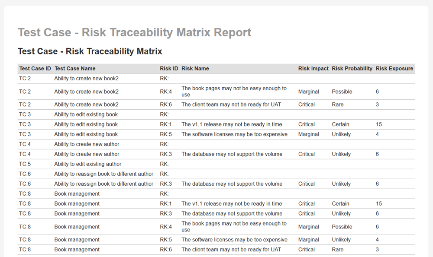Screen dimensions: 433x257
Task: Click the Risk Name column header
Action: coord(195,68)
